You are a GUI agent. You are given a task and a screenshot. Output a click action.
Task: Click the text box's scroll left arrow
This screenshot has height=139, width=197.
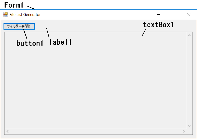click(x=8, y=131)
